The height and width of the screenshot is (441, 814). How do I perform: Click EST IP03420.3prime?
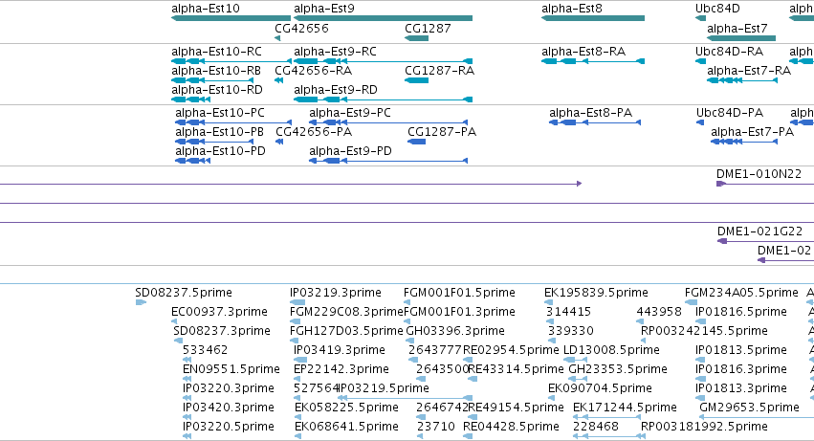(228, 408)
